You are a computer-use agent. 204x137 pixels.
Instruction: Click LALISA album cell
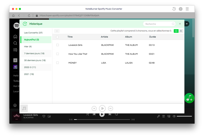point(129,63)
